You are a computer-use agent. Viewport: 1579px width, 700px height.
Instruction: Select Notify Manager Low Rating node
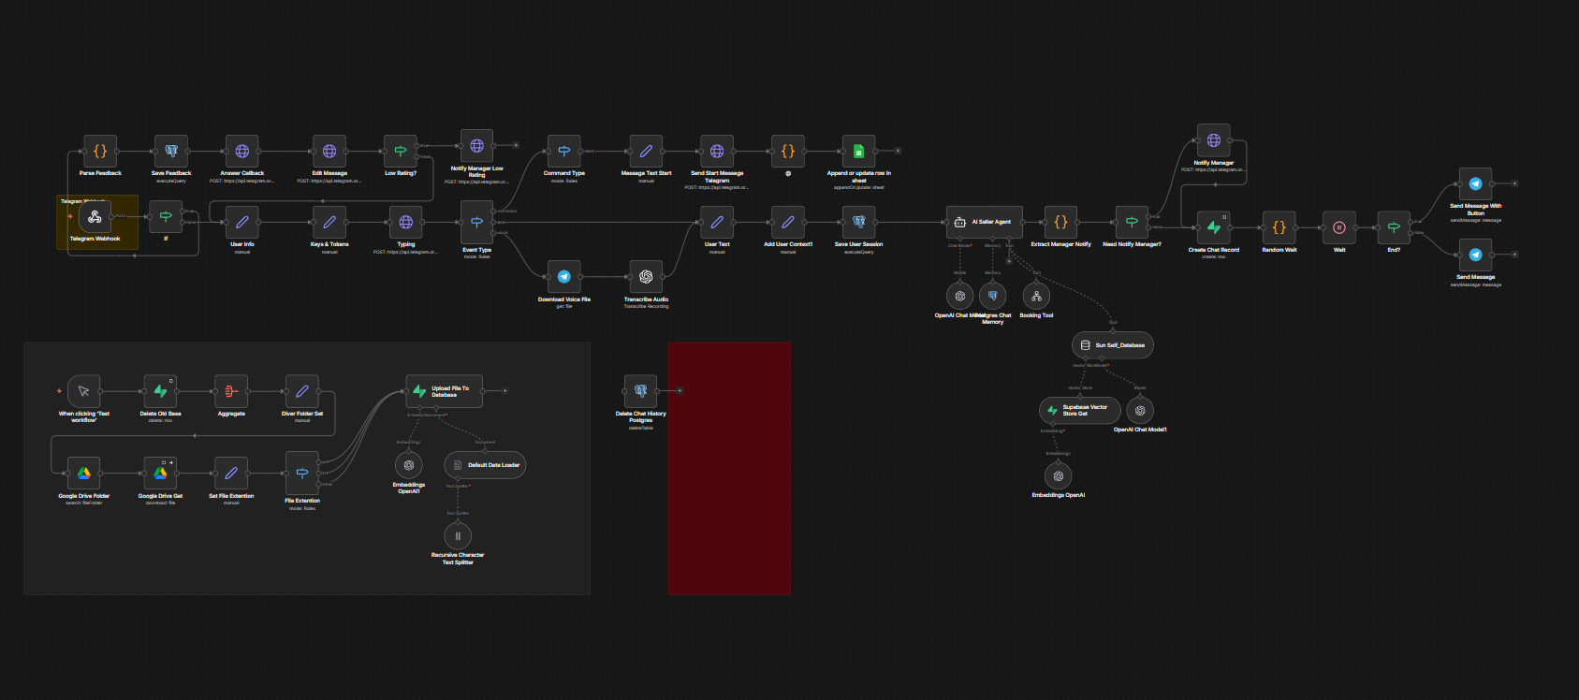tap(476, 146)
